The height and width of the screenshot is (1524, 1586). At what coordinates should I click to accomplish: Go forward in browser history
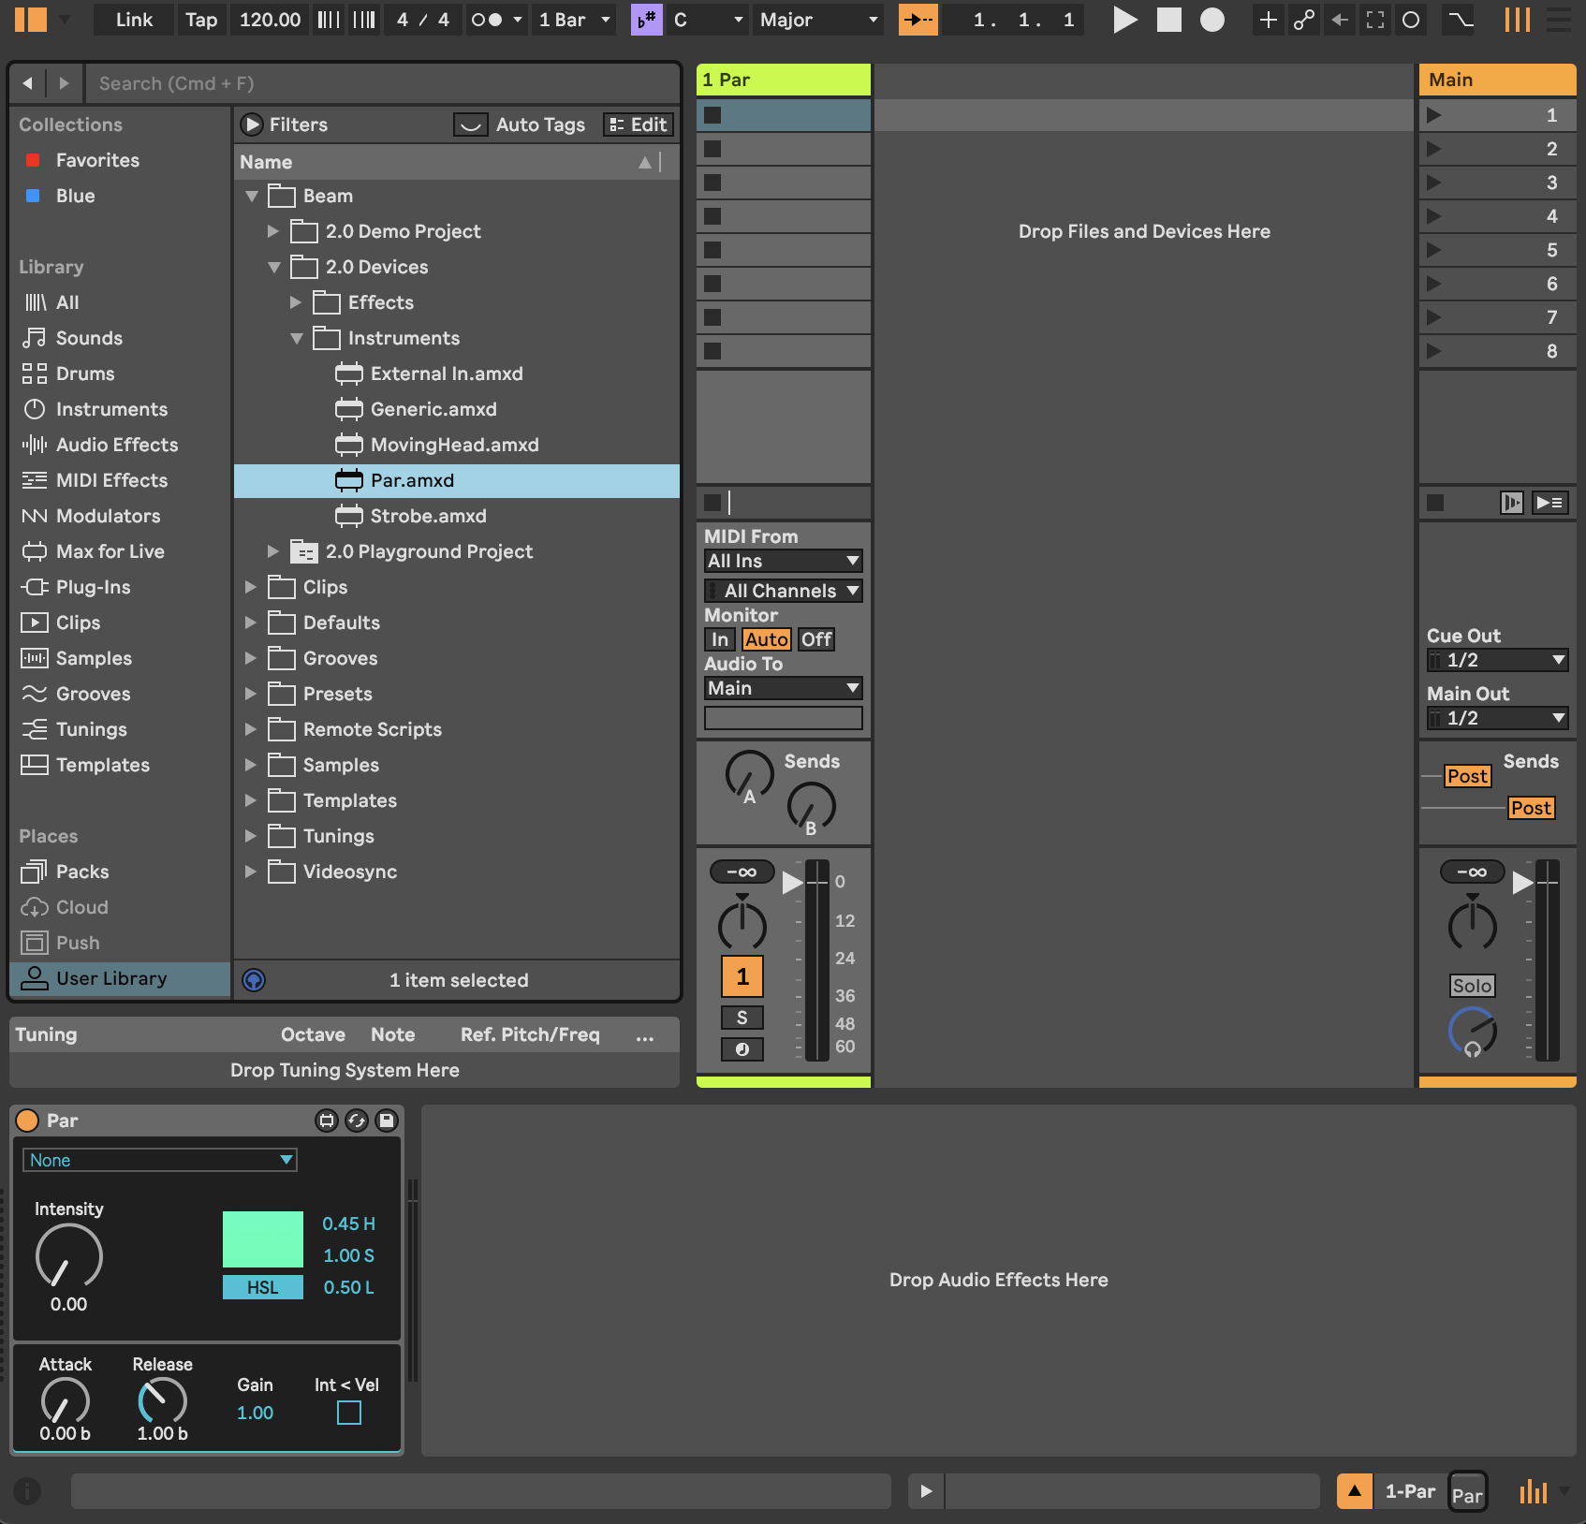(64, 83)
